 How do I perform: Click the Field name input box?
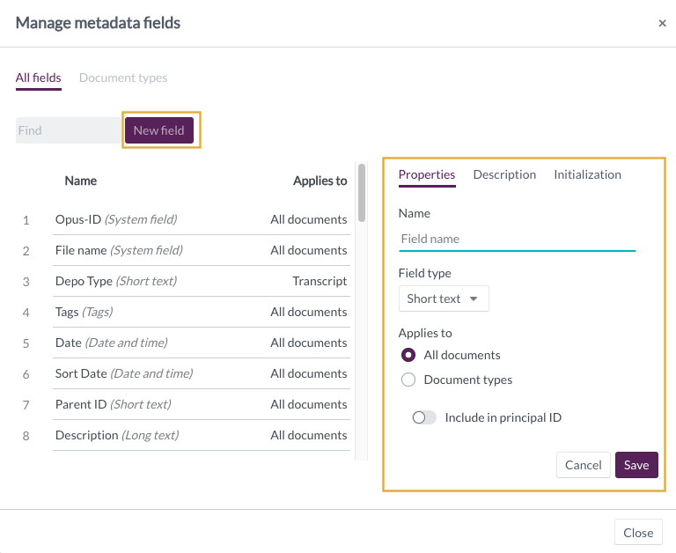point(517,239)
